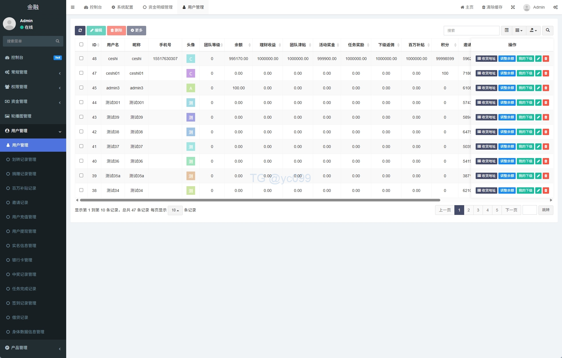
Task: Toggle the table card view icon
Action: 506,30
